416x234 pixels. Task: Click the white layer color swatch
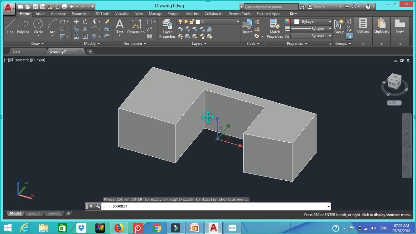[x=198, y=22]
